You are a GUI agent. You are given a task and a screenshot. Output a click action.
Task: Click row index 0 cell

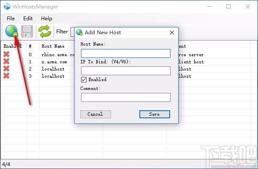tap(30, 55)
